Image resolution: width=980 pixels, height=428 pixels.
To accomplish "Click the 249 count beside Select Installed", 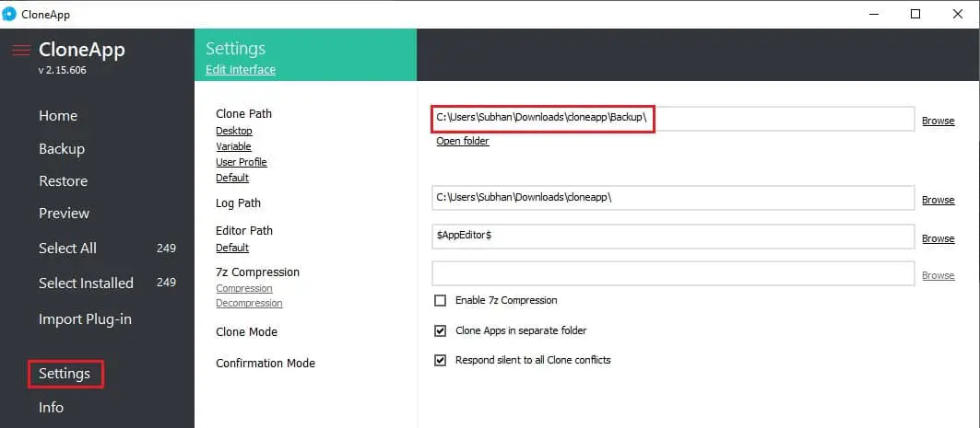I will (166, 282).
